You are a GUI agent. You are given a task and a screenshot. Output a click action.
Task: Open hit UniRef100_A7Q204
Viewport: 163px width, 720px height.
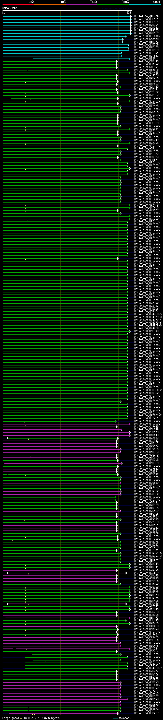[146, 25]
